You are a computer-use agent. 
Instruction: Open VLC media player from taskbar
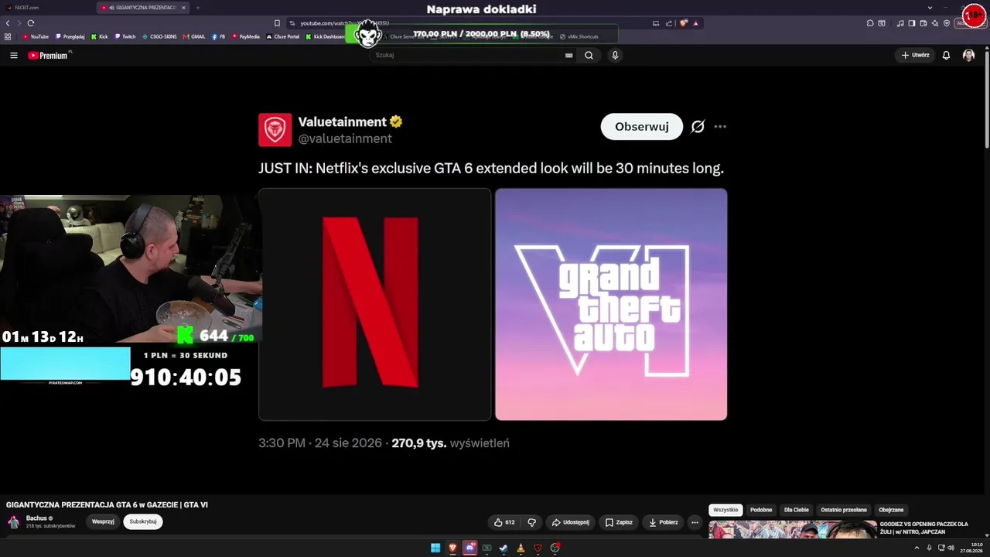(x=521, y=548)
